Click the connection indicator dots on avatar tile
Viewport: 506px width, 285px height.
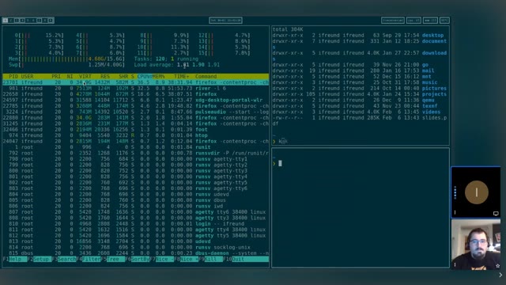pos(455,192)
